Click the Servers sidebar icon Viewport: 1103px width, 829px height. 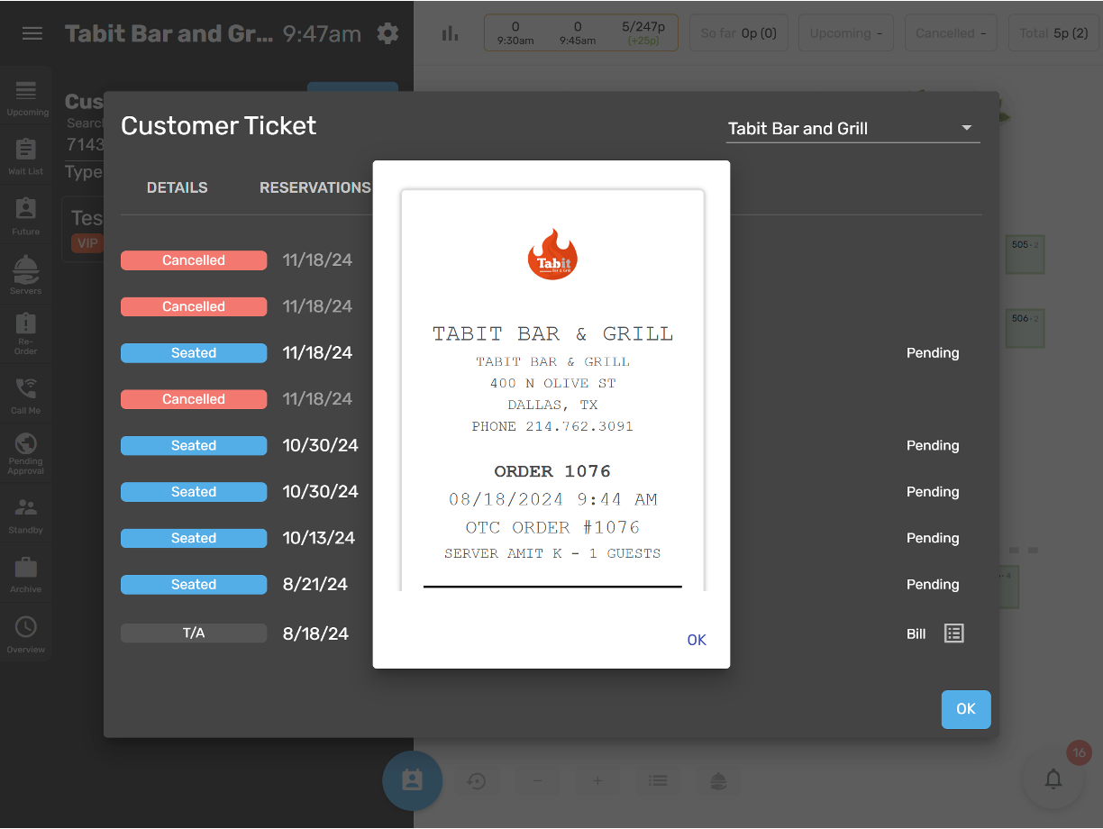(x=25, y=275)
